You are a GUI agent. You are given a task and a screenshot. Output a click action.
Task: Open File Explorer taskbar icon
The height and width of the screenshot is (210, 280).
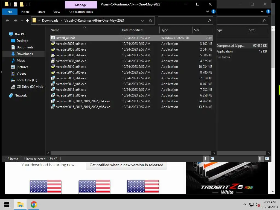pyautogui.click(x=20, y=205)
